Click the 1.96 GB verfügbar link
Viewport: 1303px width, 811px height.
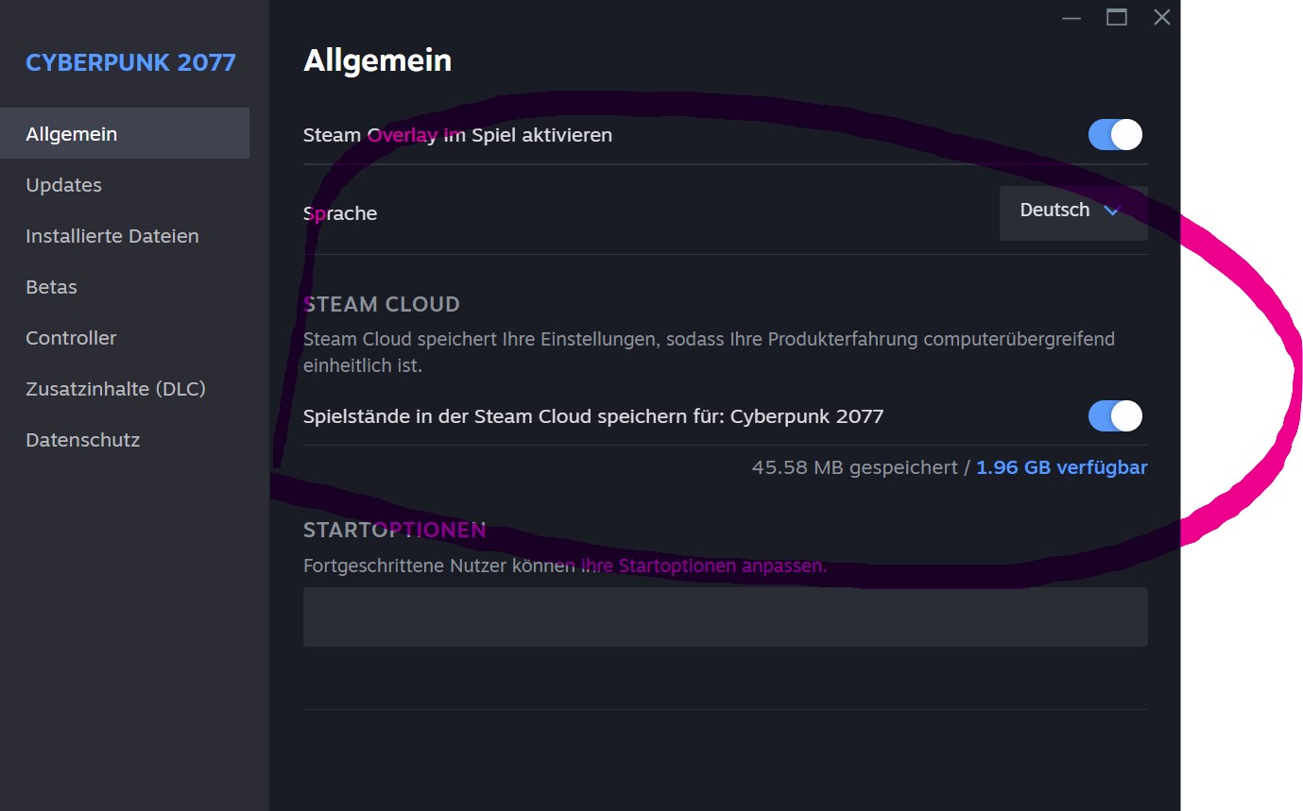tap(1061, 467)
